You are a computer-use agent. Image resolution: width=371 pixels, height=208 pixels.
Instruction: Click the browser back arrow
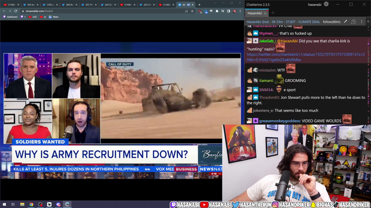tap(4, 11)
